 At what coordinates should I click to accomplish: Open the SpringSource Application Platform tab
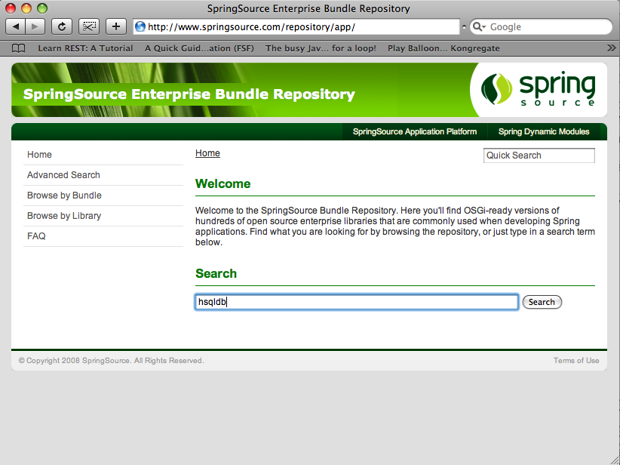(415, 132)
